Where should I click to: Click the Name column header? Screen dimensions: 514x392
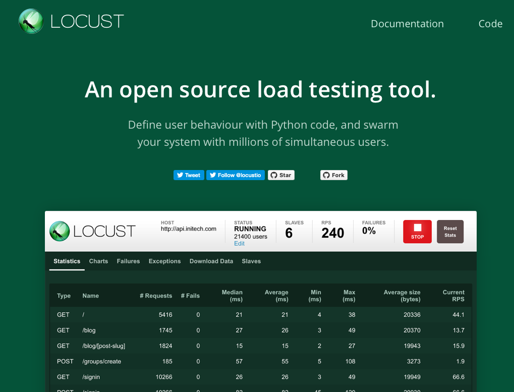[x=90, y=296]
